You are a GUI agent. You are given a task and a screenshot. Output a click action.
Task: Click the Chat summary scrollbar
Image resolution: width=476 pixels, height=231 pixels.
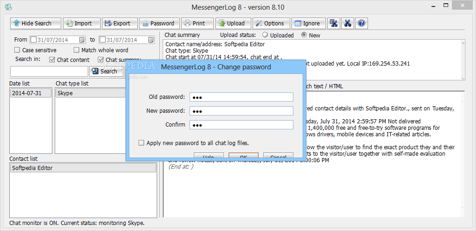pos(463,60)
